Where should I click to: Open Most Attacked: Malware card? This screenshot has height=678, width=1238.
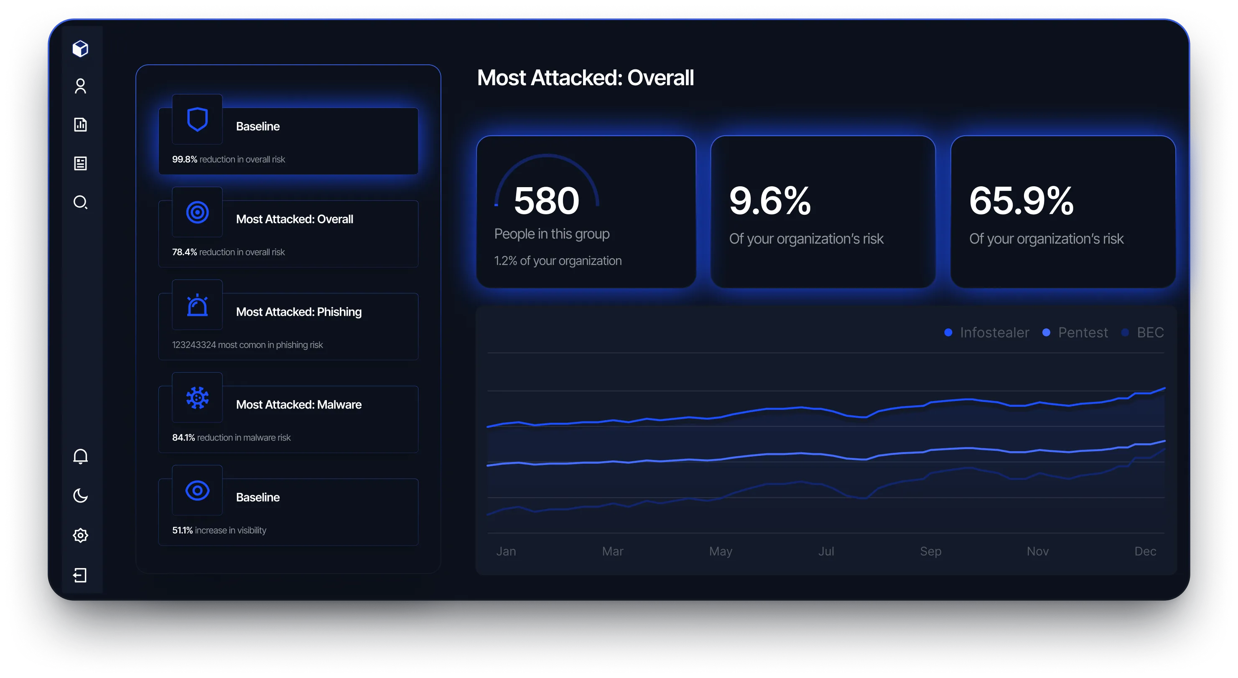point(288,419)
